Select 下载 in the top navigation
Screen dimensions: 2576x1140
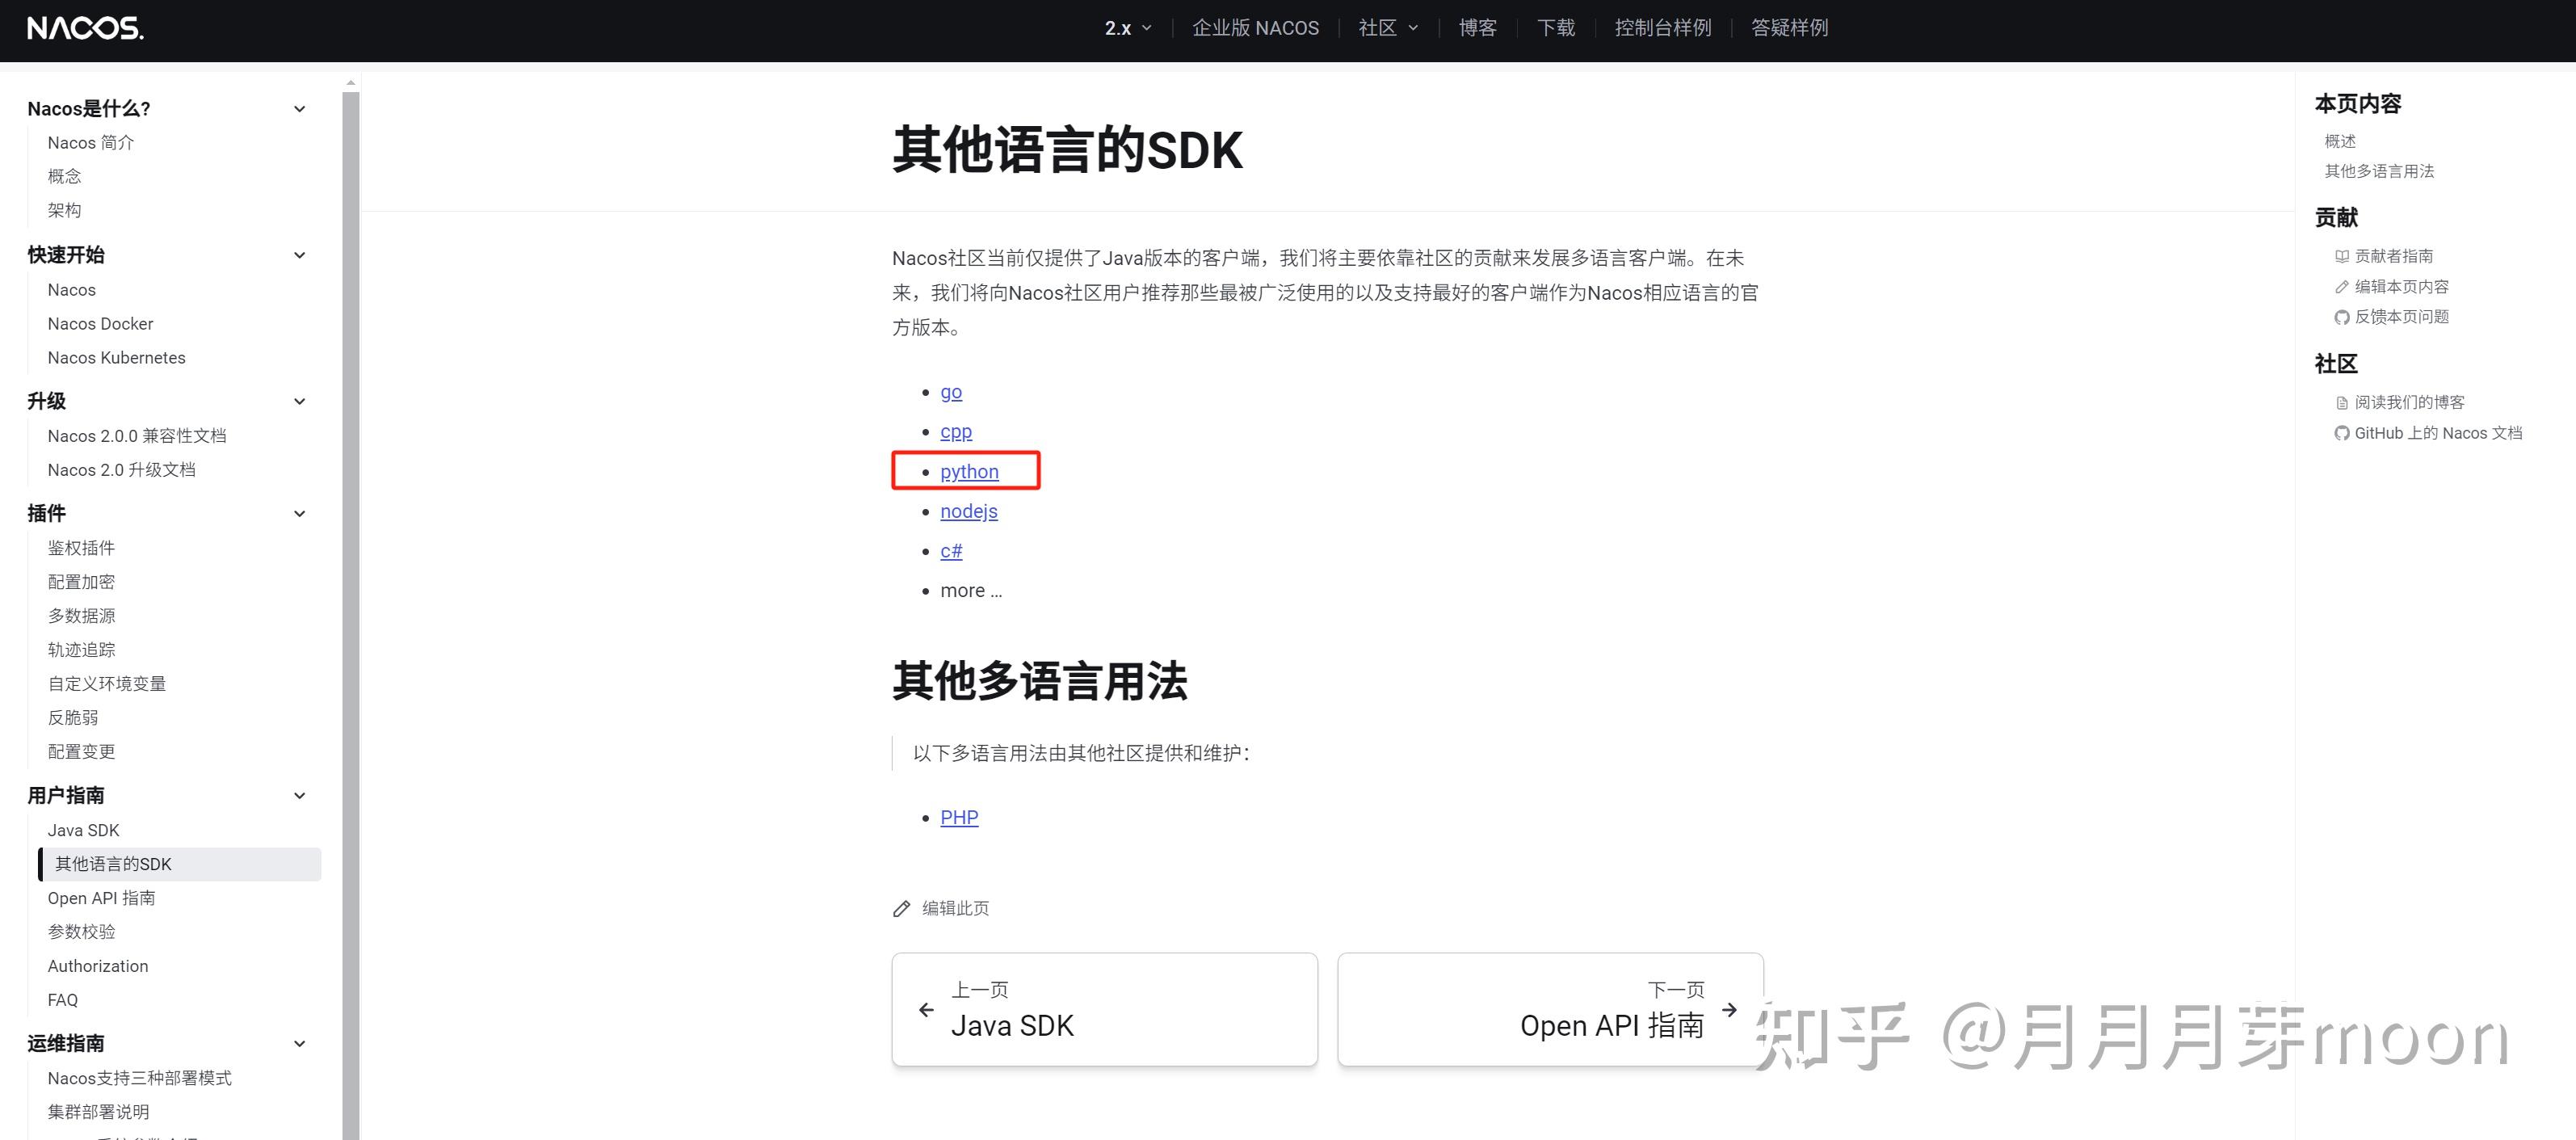coord(1556,27)
